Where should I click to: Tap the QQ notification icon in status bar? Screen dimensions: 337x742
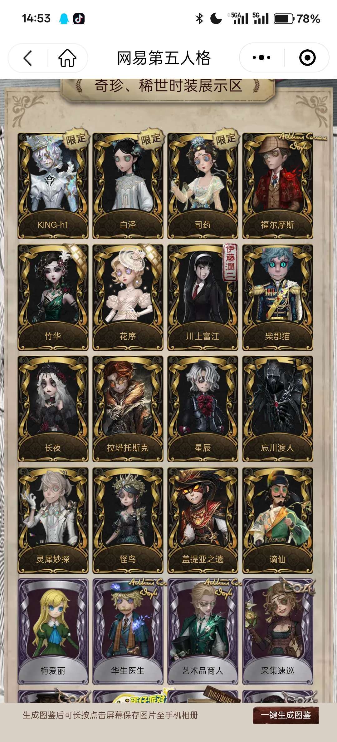point(64,19)
